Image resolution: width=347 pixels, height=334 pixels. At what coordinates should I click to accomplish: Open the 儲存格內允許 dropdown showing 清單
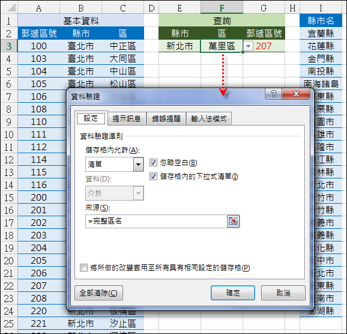point(139,165)
